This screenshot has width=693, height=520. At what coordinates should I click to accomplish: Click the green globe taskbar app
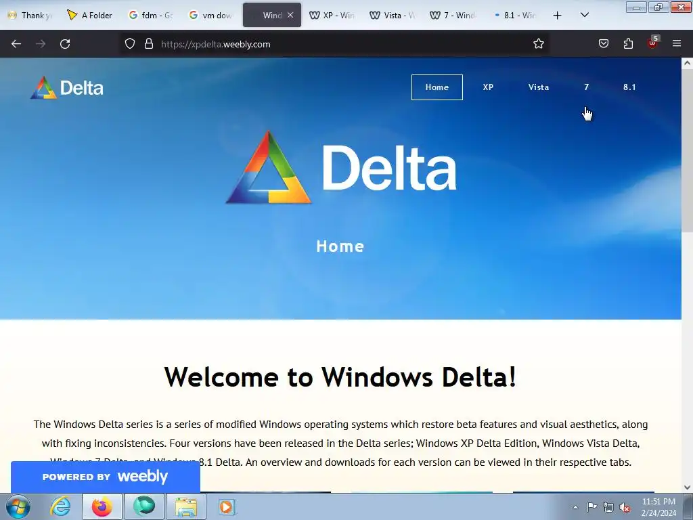(x=144, y=506)
